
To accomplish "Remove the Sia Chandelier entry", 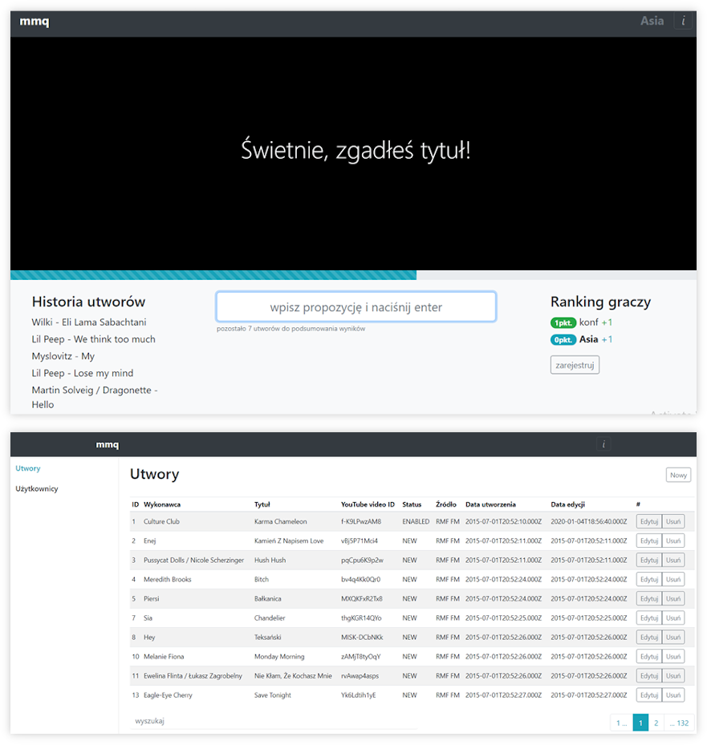I will [x=673, y=618].
